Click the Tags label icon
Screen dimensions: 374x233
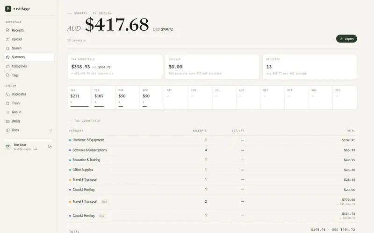click(7, 75)
